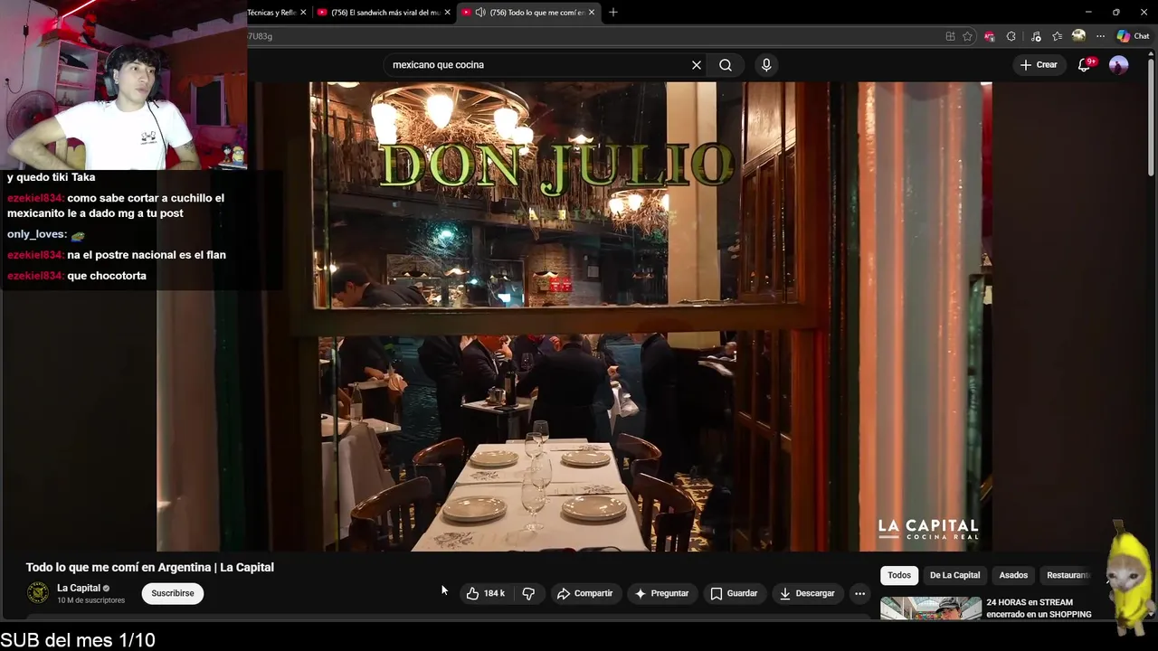
Task: Open media control music note icon
Action: pos(1036,36)
